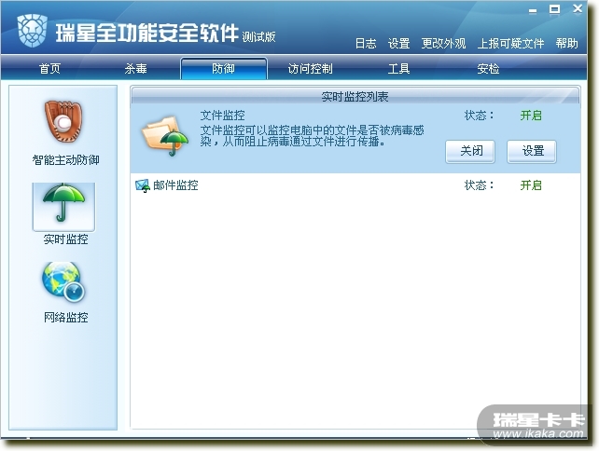Minimize the Rising security window
The width and height of the screenshot is (599, 451).
(533, 11)
